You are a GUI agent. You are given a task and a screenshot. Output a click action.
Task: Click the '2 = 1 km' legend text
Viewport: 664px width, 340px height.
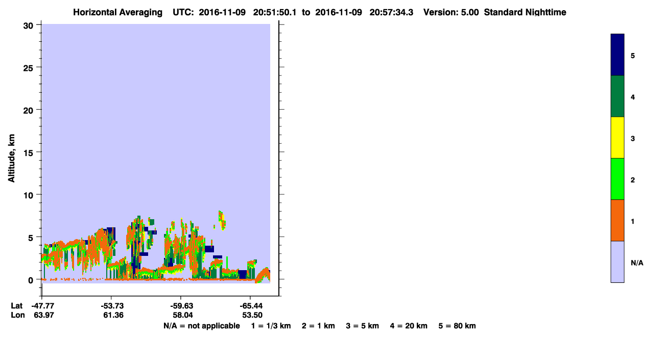318,326
